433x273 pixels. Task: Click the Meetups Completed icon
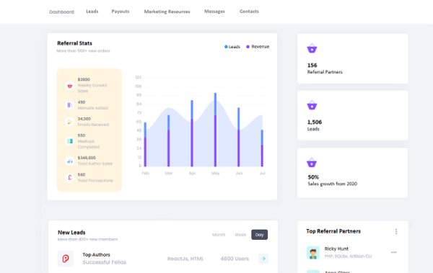(x=69, y=141)
